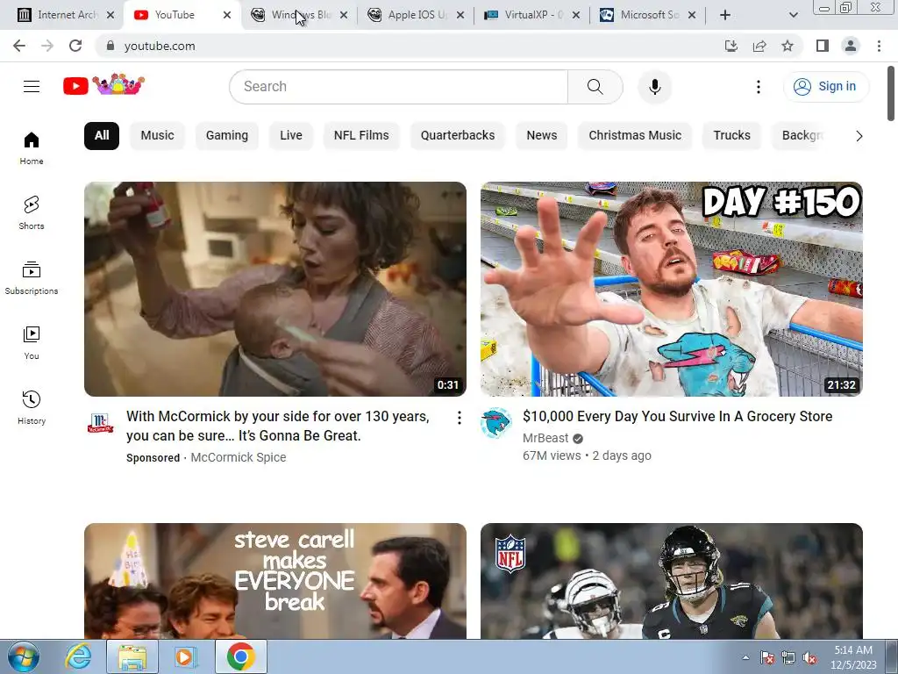The width and height of the screenshot is (898, 674).
Task: Close the YouTube tab
Action: [x=227, y=15]
